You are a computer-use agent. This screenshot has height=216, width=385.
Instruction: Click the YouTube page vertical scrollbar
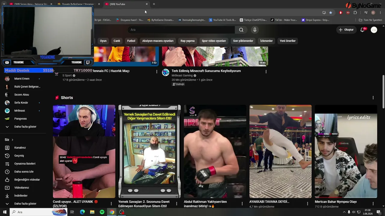point(383,91)
